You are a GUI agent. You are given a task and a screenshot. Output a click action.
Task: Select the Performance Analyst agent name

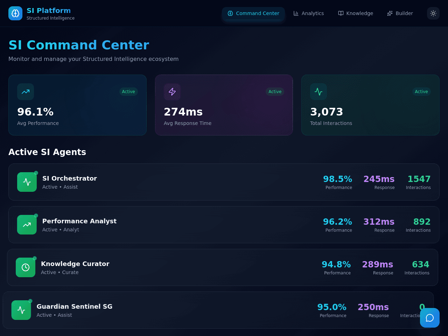[79, 221]
